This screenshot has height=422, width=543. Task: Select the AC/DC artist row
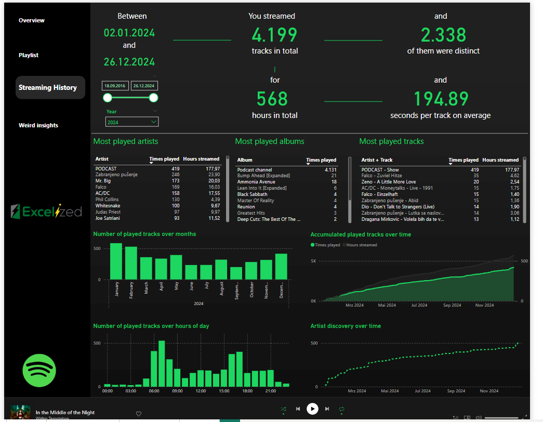coord(157,193)
